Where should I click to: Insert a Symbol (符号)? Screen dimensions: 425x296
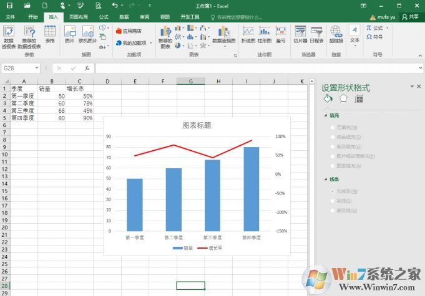(374, 37)
